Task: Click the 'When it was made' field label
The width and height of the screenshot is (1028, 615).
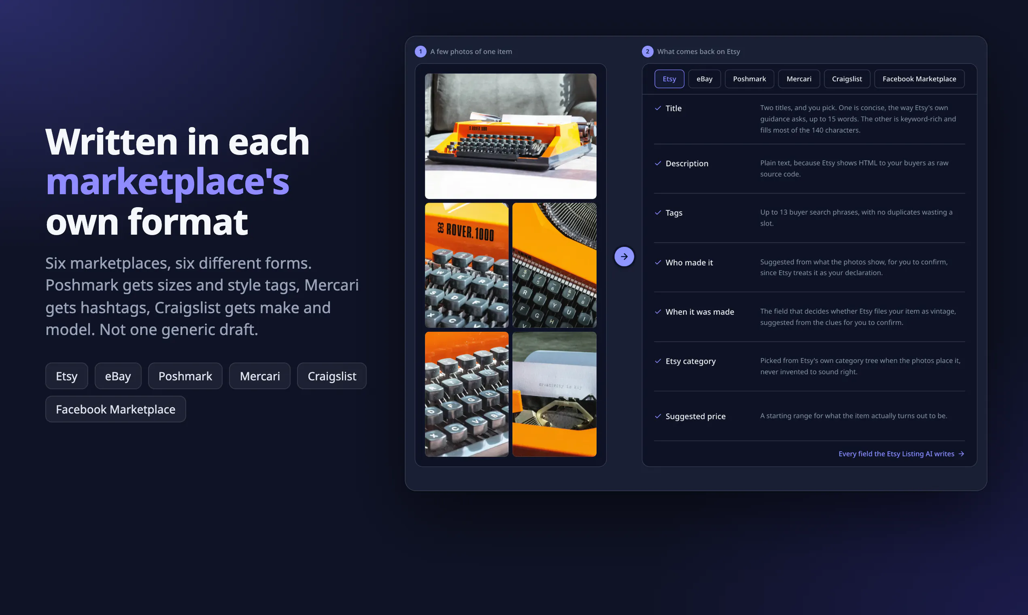Action: tap(700, 312)
